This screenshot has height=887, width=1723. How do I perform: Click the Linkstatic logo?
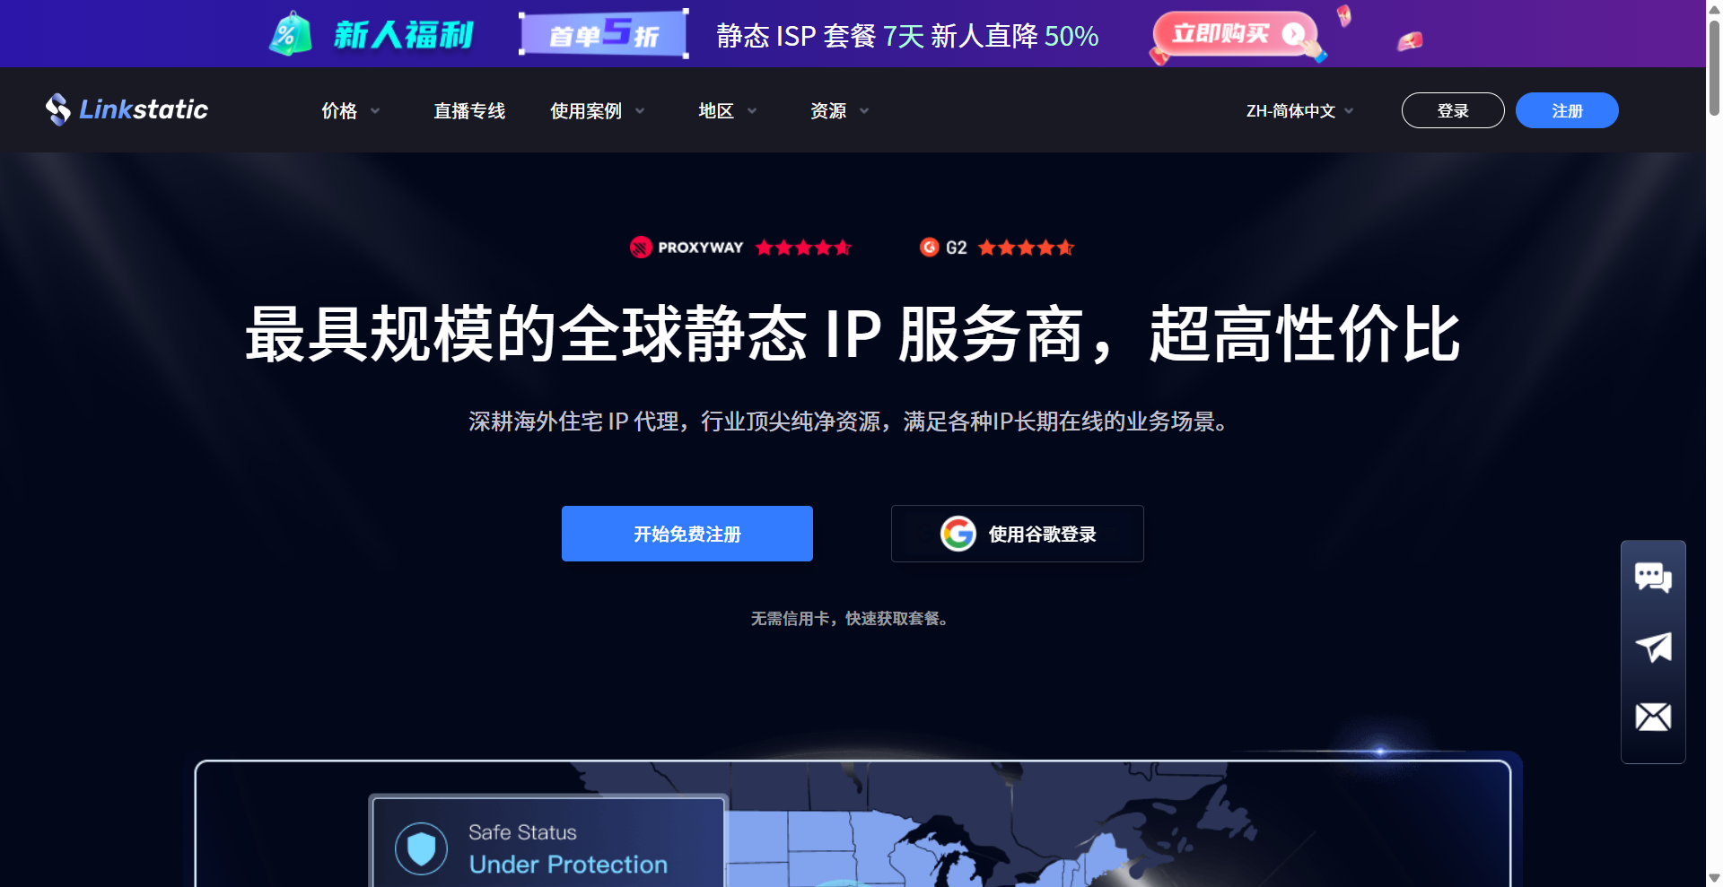point(127,109)
